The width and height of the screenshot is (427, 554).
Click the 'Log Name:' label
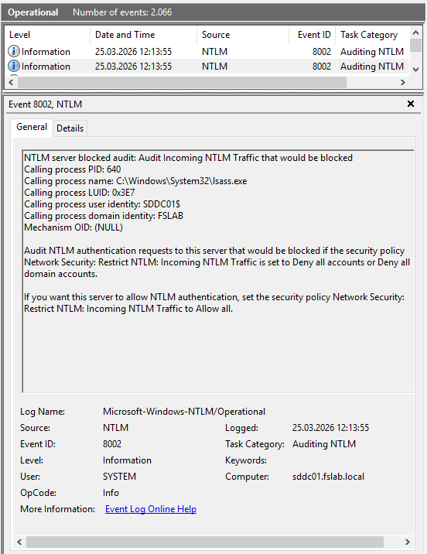(x=43, y=412)
